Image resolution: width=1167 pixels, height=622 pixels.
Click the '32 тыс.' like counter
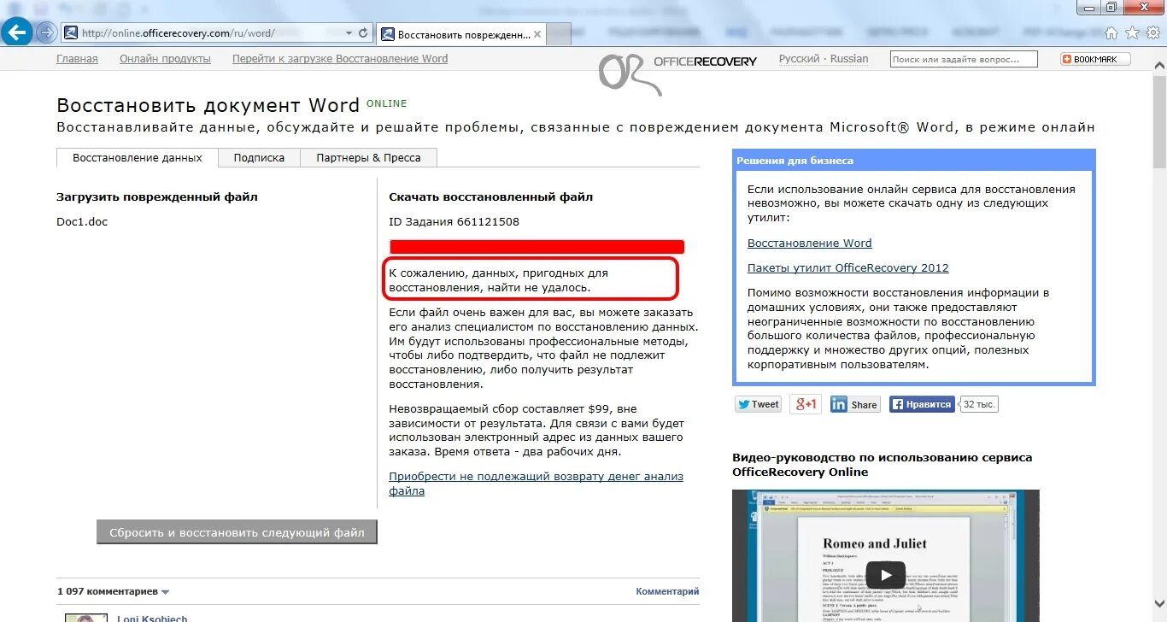979,404
